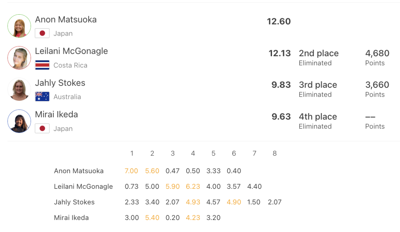Select the Japan flag under Anon Matsuoka
Screen dimensions: 400x232
pyautogui.click(x=42, y=33)
